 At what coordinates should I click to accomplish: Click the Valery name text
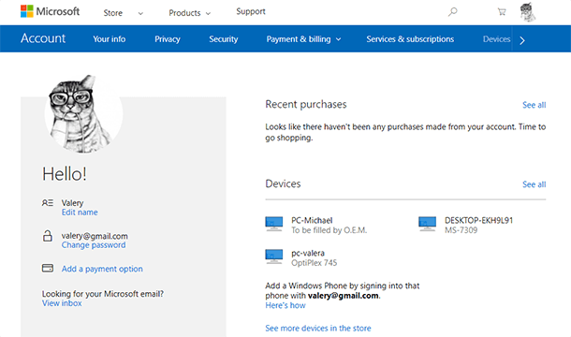tap(72, 203)
